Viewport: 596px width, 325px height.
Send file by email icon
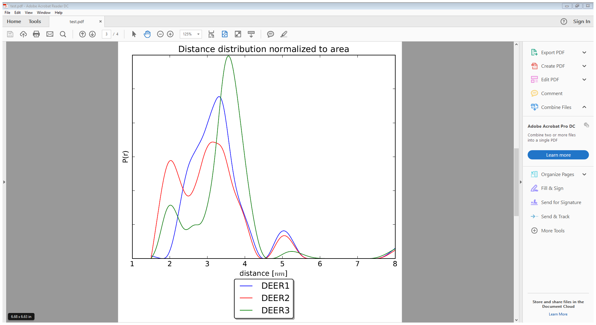(50, 34)
